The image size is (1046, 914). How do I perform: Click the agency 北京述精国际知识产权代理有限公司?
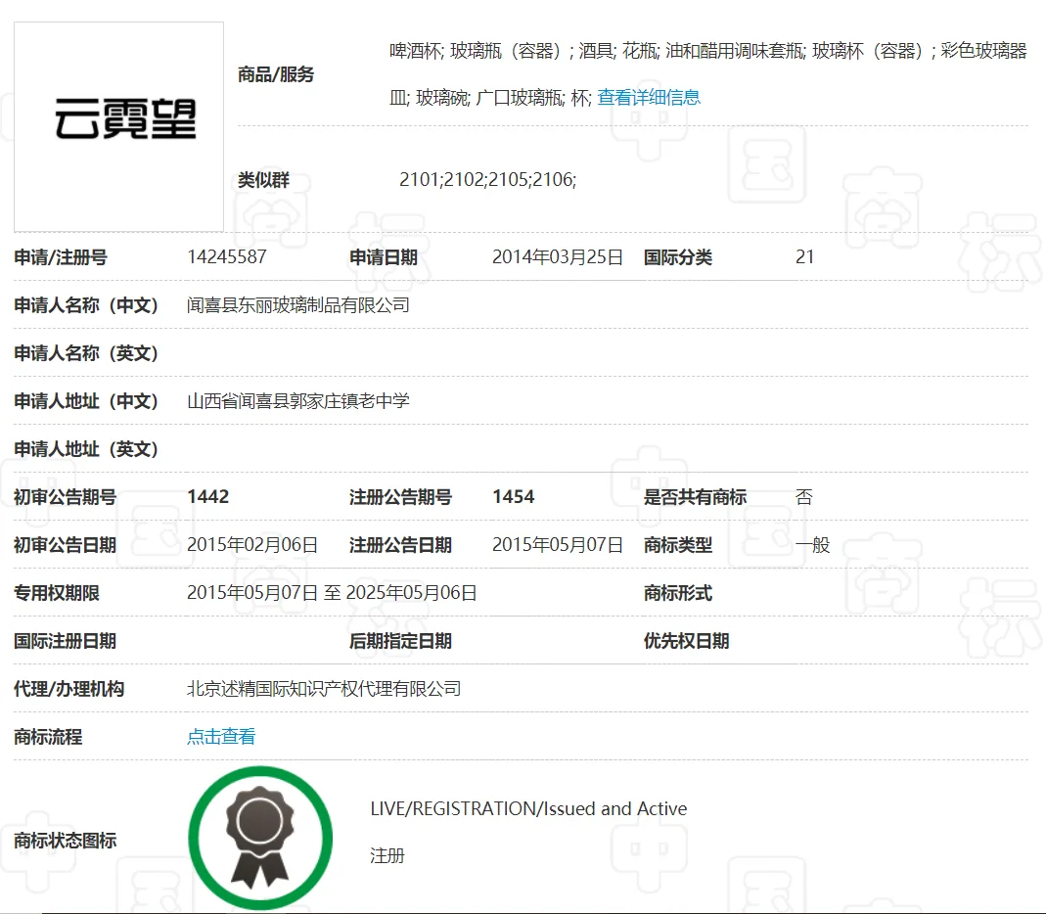tap(324, 689)
